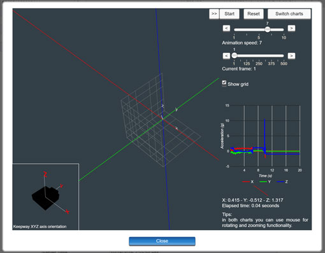Click the animation speed slider handle
Screen dimensions: 325x253
pos(268,29)
